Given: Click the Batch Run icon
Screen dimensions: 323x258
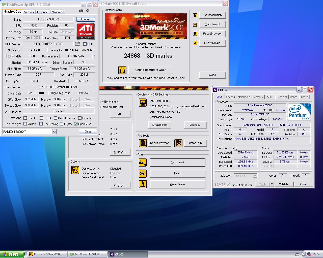Looking at the screenshot, I should coord(178,143).
